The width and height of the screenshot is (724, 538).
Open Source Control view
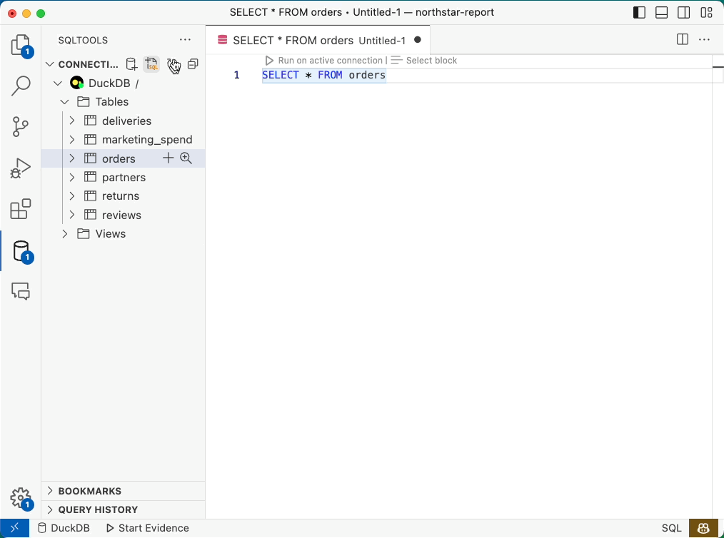pos(21,127)
